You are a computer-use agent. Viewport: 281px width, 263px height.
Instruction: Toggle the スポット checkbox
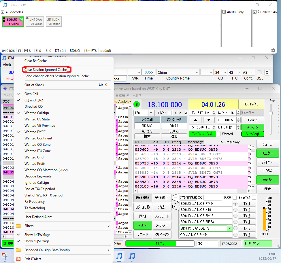[x=170, y=113]
